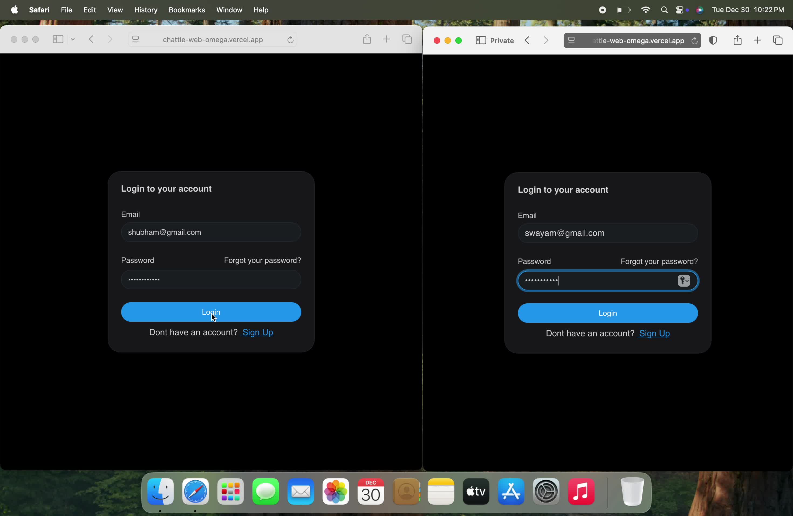Open Photos from the Dock
The height and width of the screenshot is (516, 793).
point(336,492)
